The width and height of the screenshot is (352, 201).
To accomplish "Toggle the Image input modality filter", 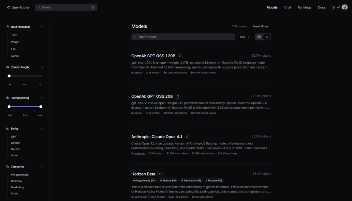I will tap(15, 42).
